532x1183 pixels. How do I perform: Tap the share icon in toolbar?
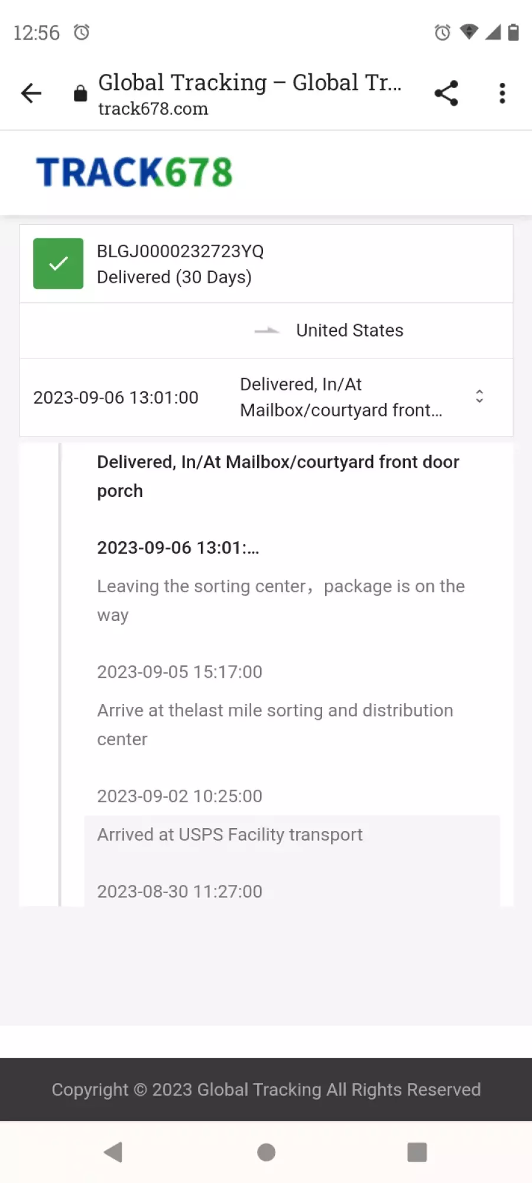tap(446, 93)
